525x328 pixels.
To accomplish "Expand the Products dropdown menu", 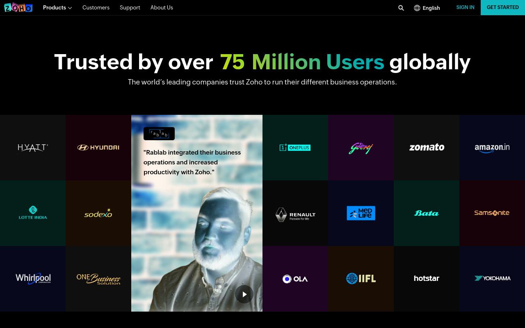I will [x=57, y=7].
